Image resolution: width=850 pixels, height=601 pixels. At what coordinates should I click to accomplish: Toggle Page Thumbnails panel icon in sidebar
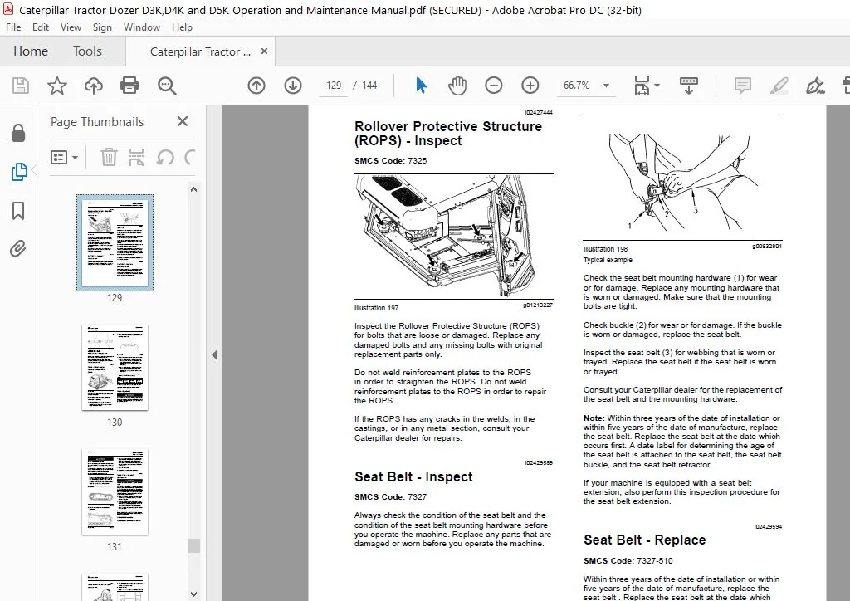coord(19,172)
